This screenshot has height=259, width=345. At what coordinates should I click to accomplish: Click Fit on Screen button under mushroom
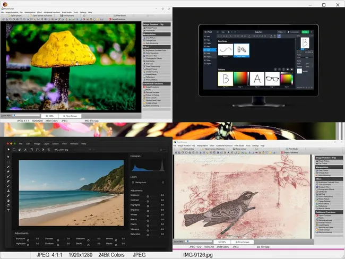click(x=71, y=115)
